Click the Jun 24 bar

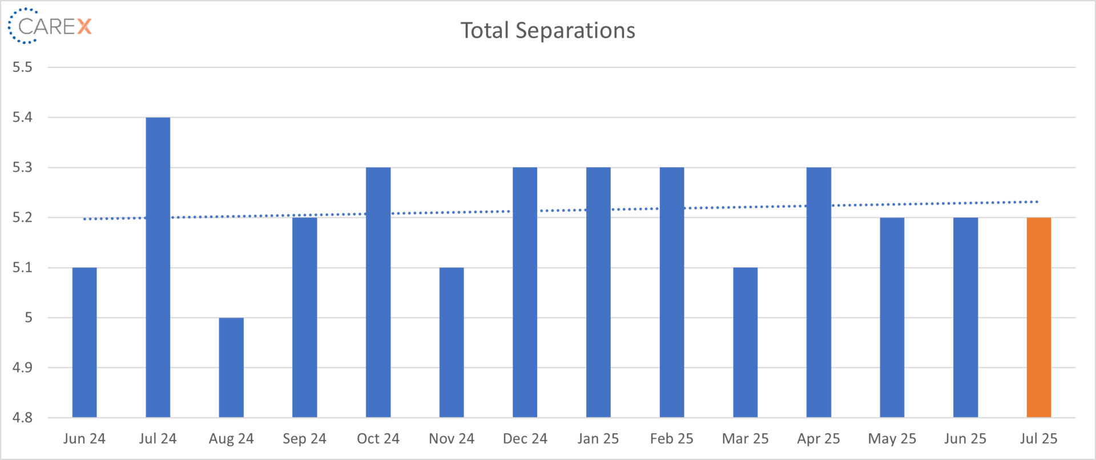point(84,342)
